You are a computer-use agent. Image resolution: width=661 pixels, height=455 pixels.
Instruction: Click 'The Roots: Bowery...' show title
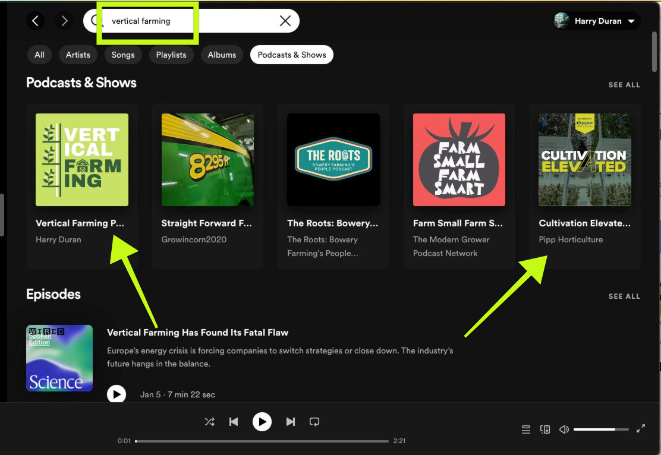click(x=333, y=223)
